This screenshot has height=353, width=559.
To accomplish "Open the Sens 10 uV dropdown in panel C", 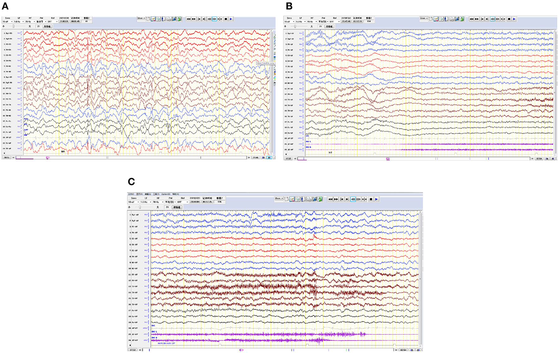I will click(138, 202).
